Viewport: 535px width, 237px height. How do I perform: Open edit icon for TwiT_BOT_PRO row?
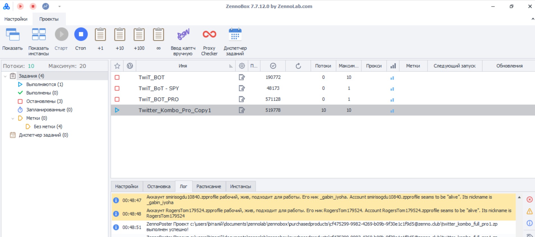(x=242, y=99)
